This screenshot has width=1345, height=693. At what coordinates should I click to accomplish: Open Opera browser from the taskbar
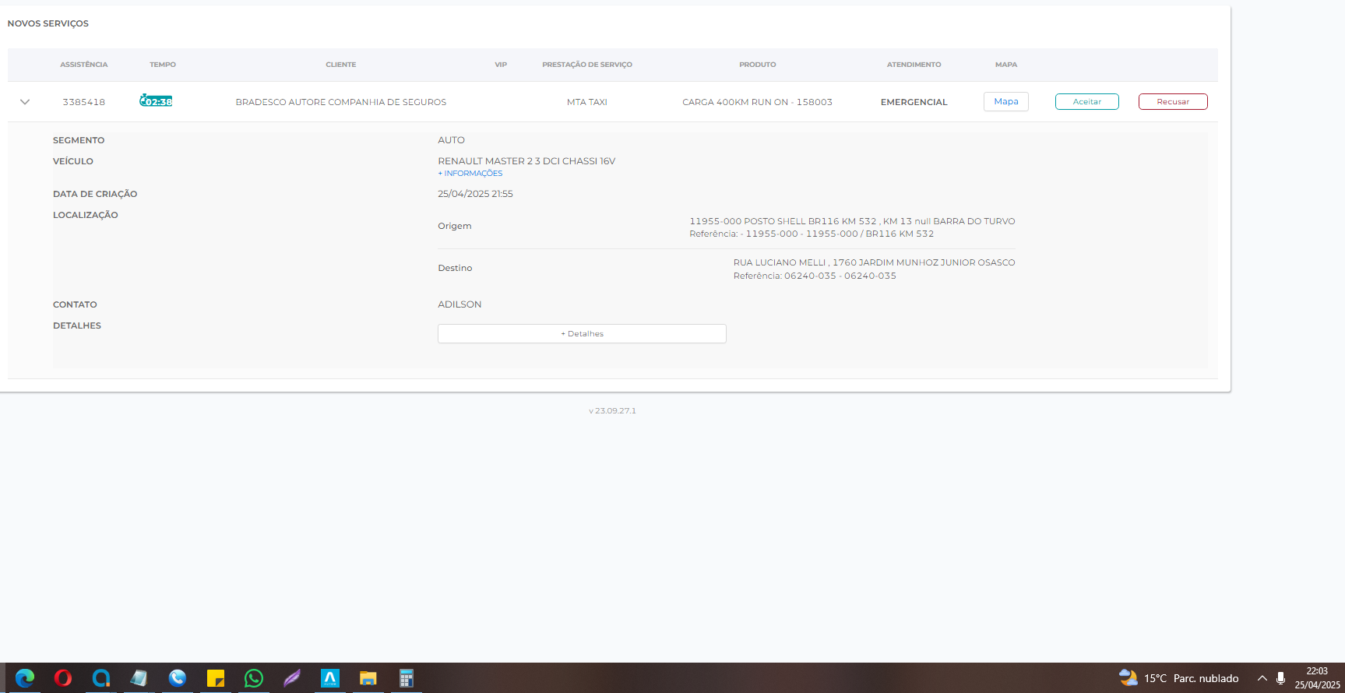tap(63, 678)
